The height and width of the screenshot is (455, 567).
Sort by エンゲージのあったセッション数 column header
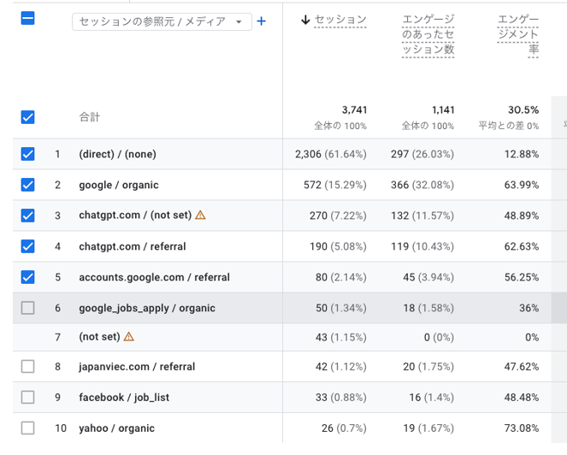coord(428,34)
